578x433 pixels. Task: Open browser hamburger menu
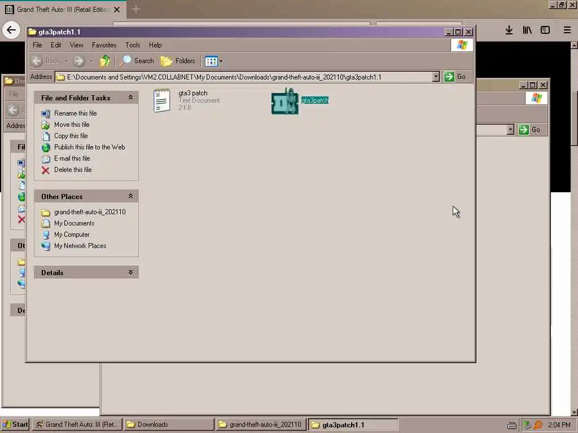pyautogui.click(x=567, y=30)
